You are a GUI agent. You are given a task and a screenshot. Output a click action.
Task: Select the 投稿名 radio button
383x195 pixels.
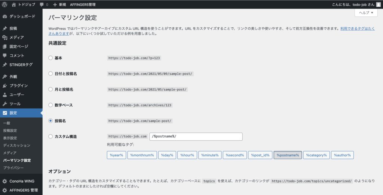pyautogui.click(x=50, y=121)
